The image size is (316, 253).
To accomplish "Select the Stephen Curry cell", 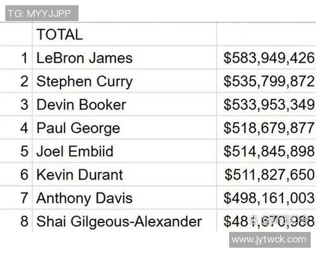I will click(84, 82).
